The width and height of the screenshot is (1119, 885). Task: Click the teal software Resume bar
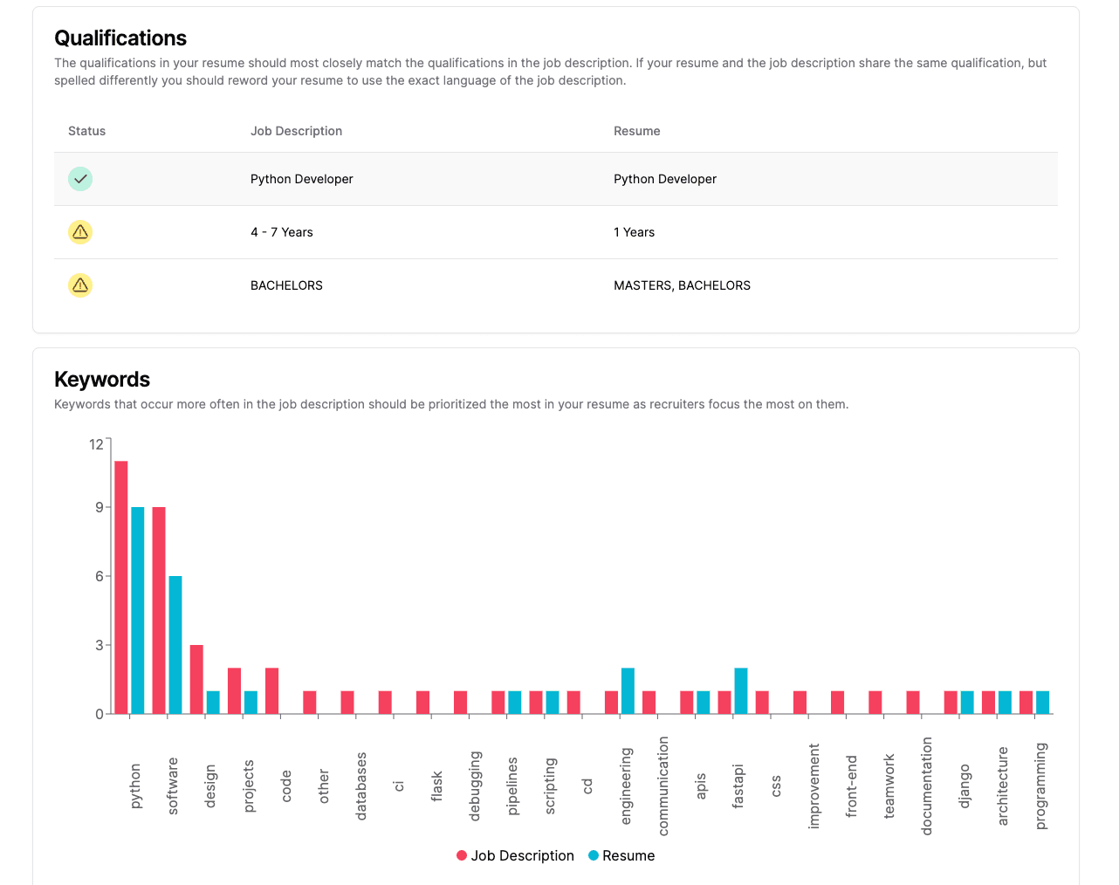click(x=175, y=645)
